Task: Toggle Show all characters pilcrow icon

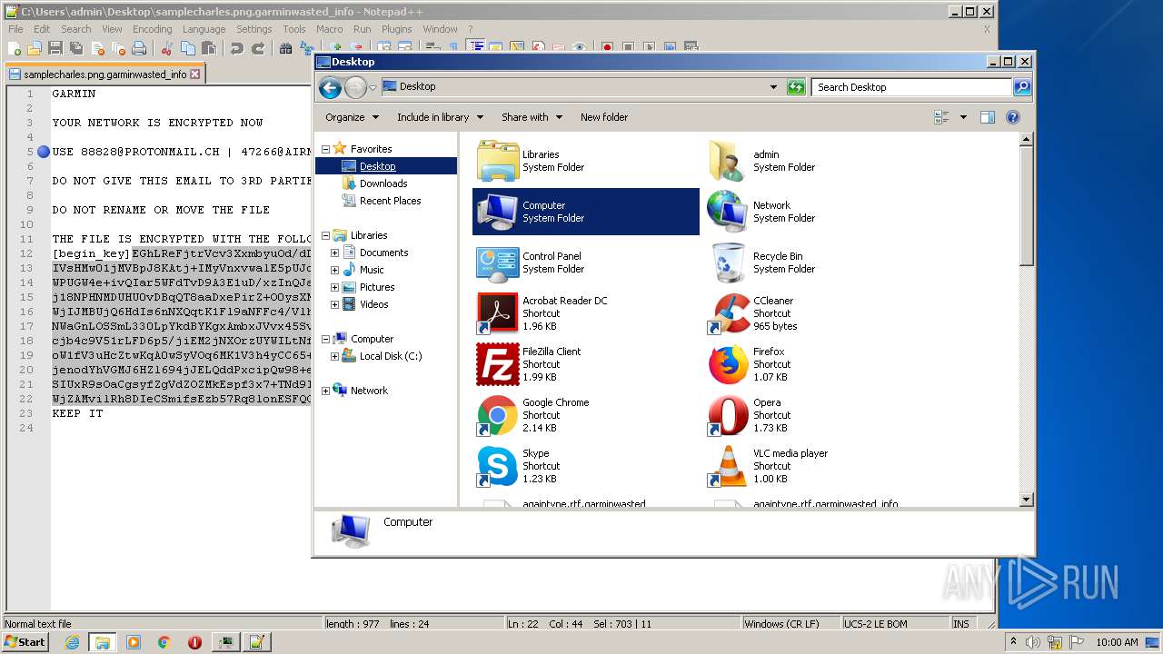Action: 454,47
